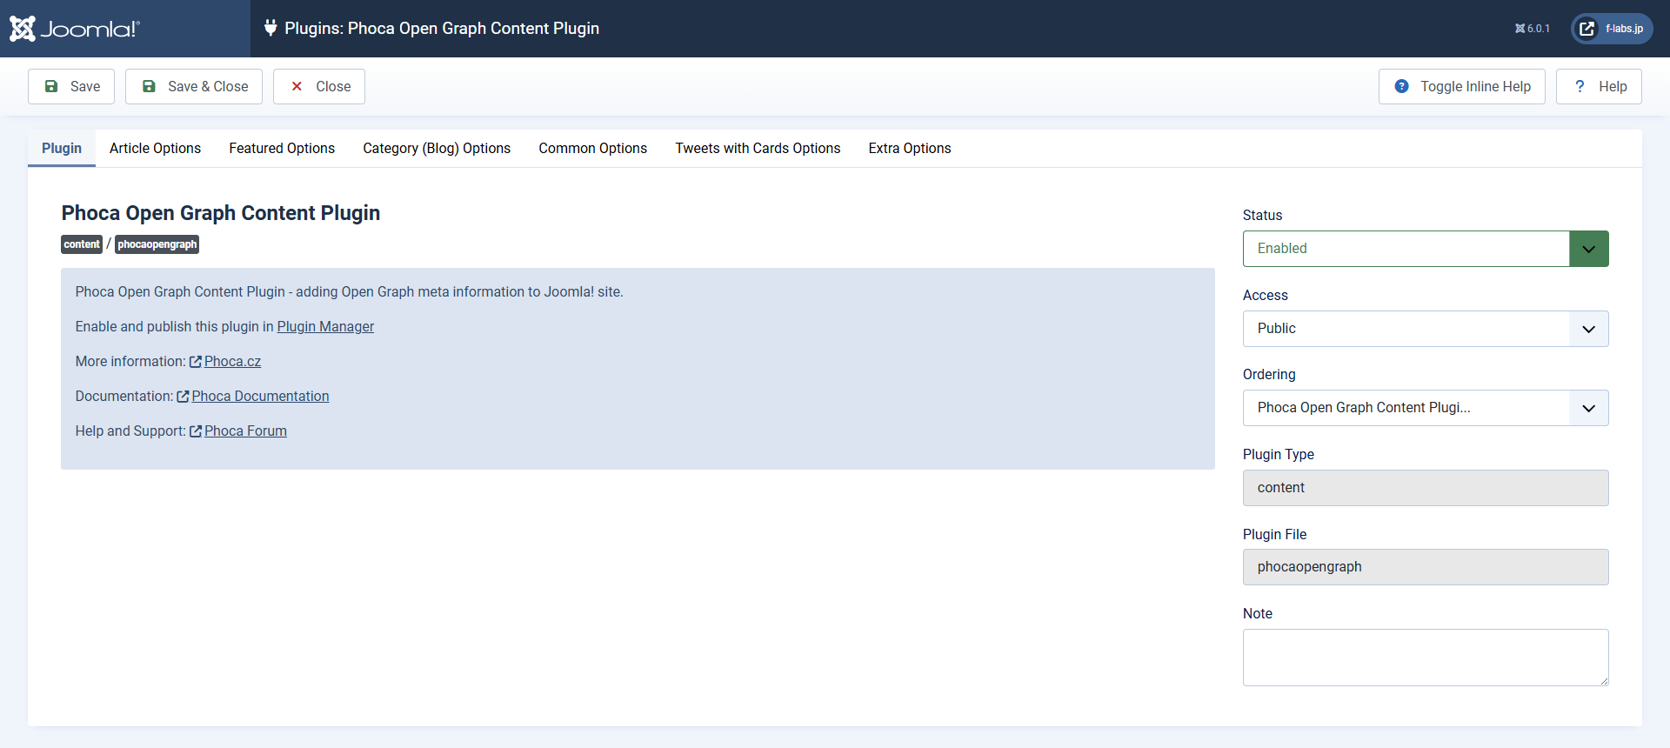Toggle Inline Help on the toolbar
Viewport: 1670px width, 748px height.
click(1461, 86)
